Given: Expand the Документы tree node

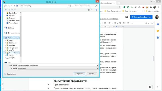Looking at the screenshot, I should pos(6,43).
